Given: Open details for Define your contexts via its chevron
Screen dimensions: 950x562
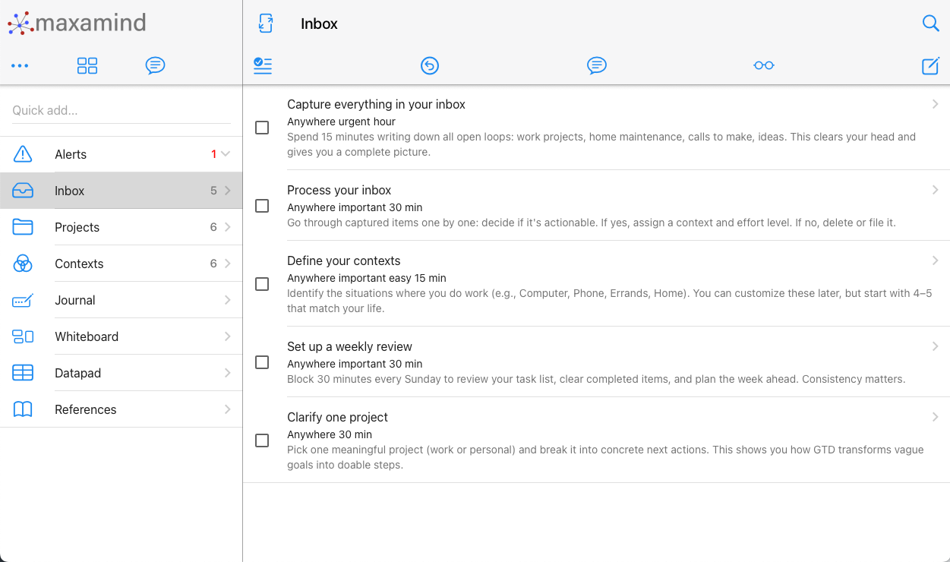Looking at the screenshot, I should tap(935, 260).
